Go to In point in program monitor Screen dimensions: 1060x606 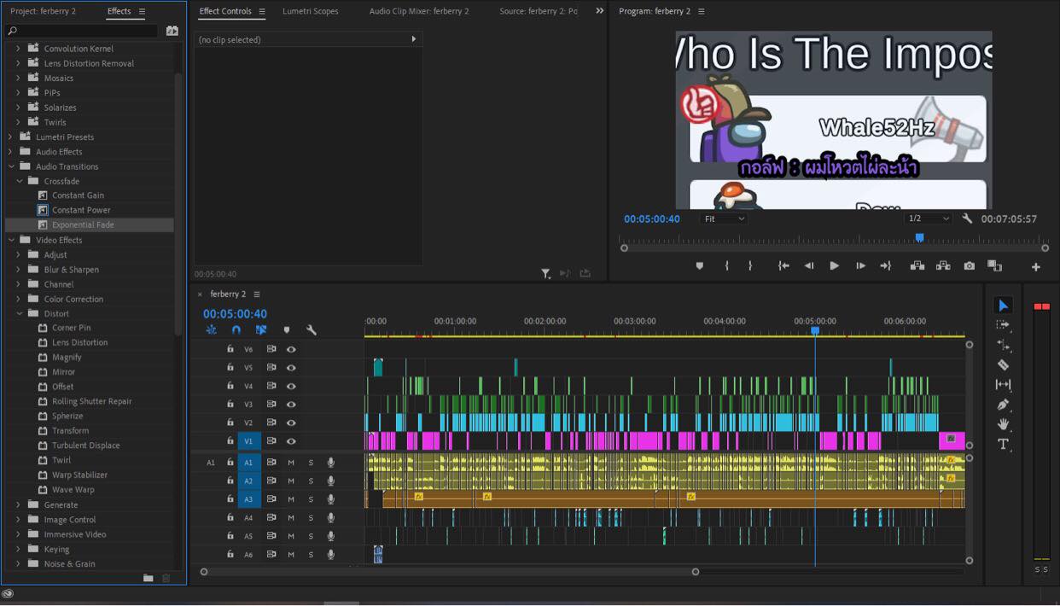tap(783, 266)
